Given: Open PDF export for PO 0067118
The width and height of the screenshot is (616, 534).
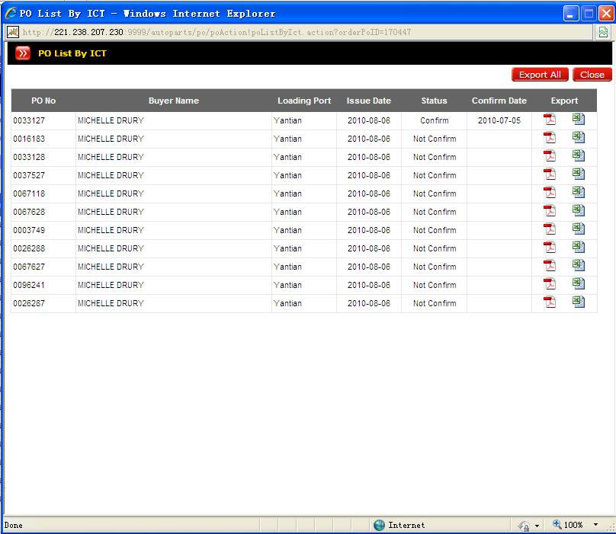Looking at the screenshot, I should pyautogui.click(x=549, y=193).
